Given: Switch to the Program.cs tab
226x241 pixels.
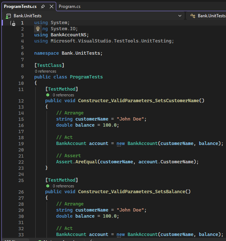Looking at the screenshot, I should [70, 6].
